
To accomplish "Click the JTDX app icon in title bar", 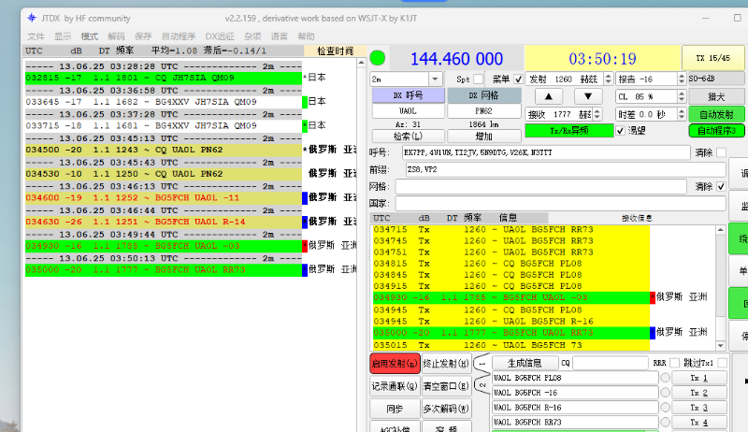I will click(32, 18).
